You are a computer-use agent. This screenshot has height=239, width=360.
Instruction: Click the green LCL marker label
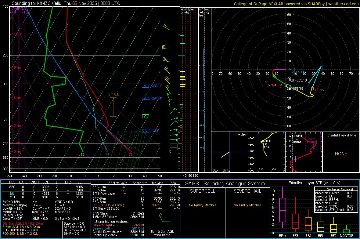(x=145, y=117)
